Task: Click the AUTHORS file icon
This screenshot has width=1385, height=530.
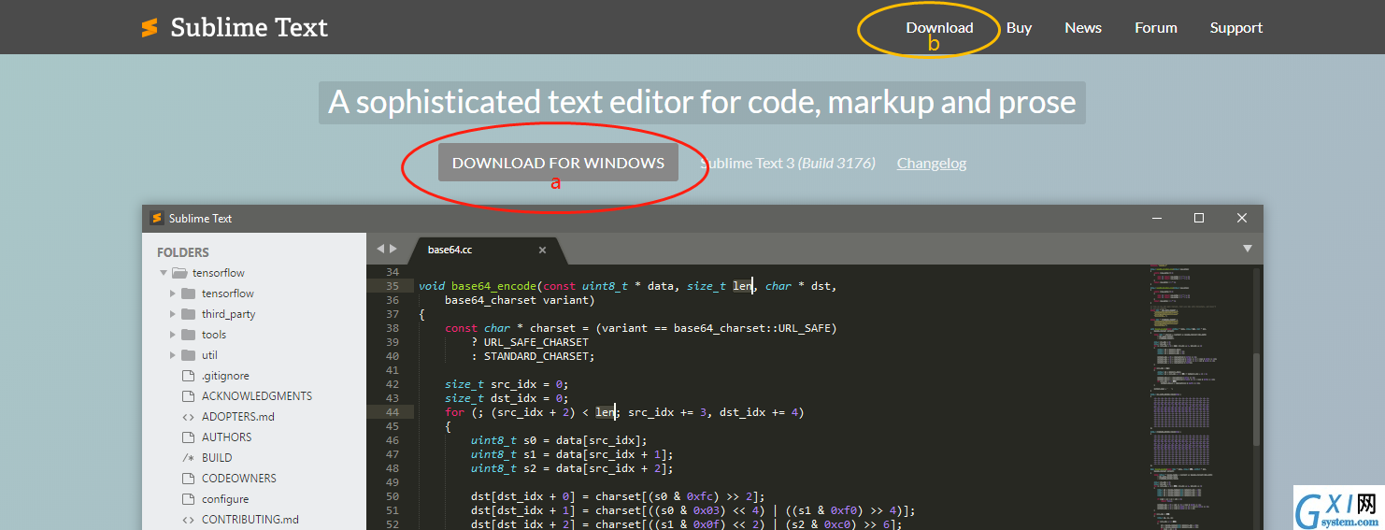Action: coord(188,437)
